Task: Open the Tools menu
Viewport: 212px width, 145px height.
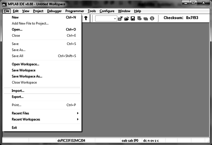Action: [92, 11]
